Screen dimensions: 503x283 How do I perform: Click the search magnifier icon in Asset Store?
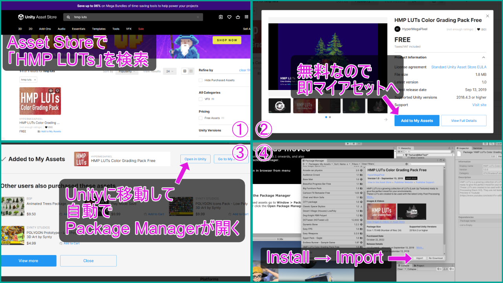pos(69,17)
